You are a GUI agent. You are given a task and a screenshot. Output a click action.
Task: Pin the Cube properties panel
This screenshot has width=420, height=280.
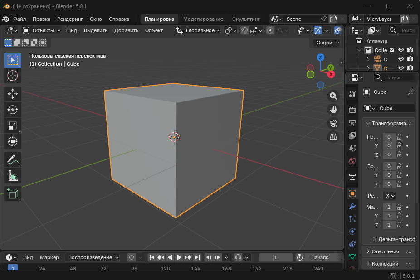coord(410,92)
